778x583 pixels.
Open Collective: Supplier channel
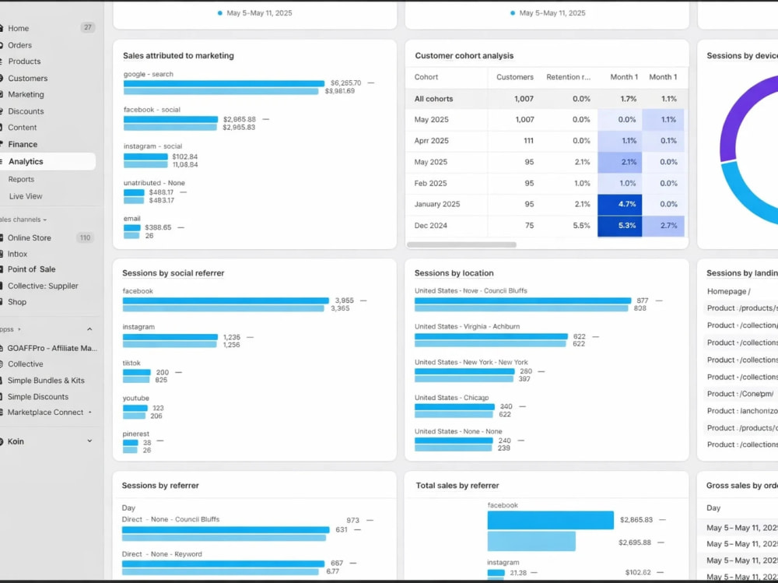pyautogui.click(x=43, y=286)
